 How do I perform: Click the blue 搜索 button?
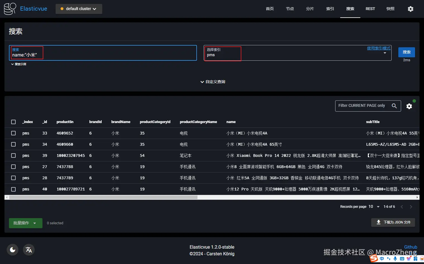coord(407,52)
